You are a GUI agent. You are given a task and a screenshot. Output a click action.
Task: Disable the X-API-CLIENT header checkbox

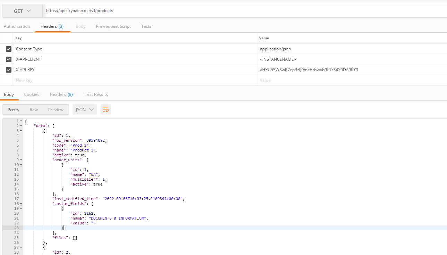click(9, 59)
